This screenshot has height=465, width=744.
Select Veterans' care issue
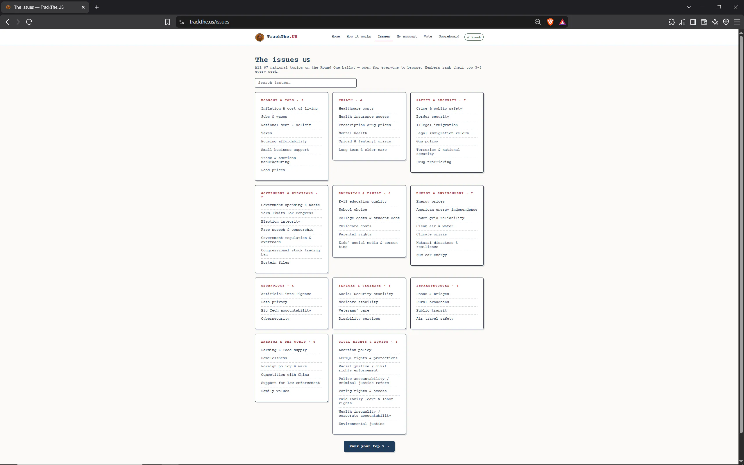[x=354, y=311]
